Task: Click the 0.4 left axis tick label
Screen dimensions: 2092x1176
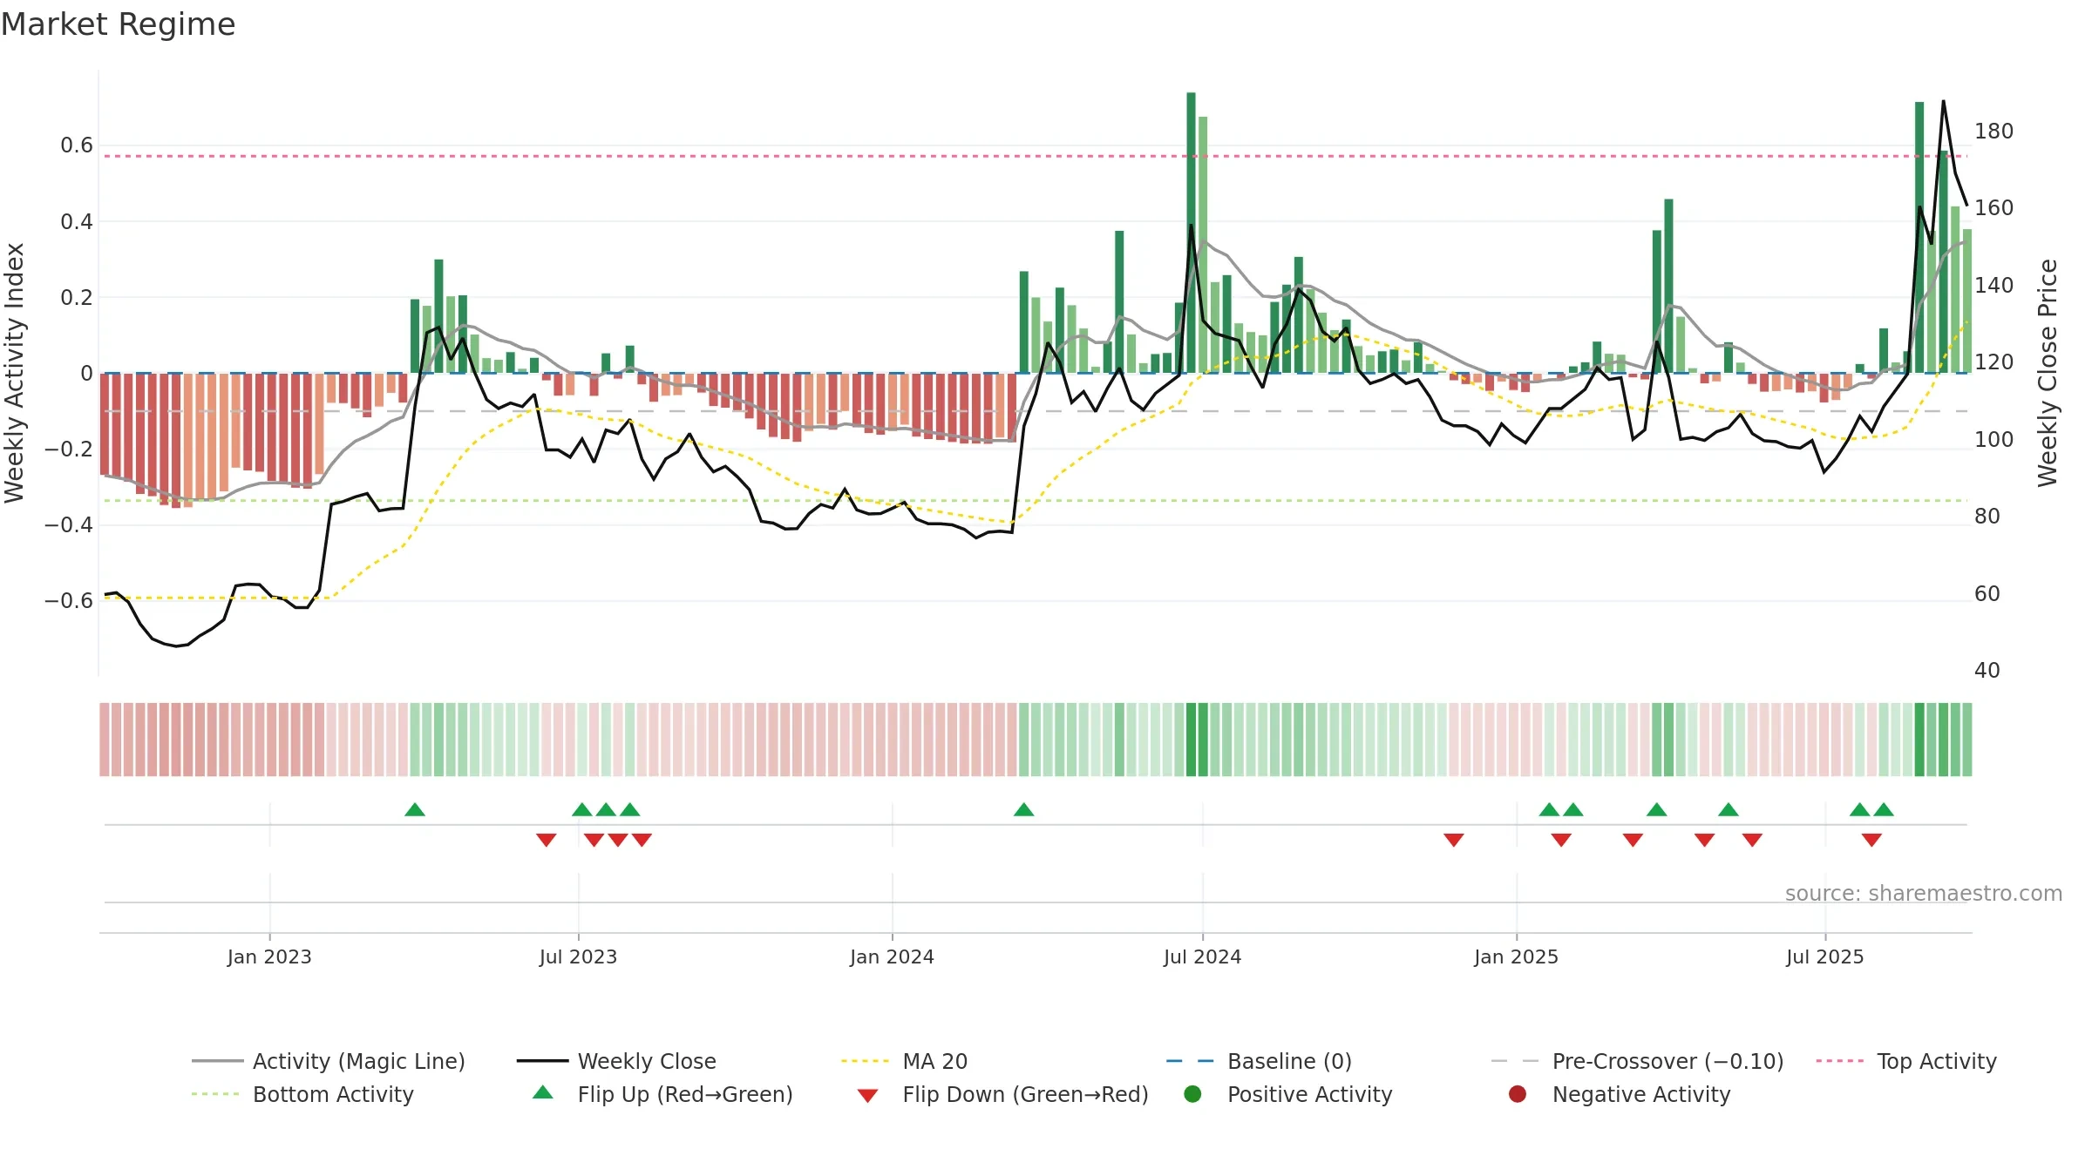Action: click(77, 221)
